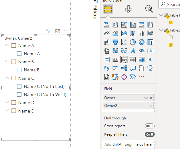
Task: Choose the Table visual
Action: 133,60
